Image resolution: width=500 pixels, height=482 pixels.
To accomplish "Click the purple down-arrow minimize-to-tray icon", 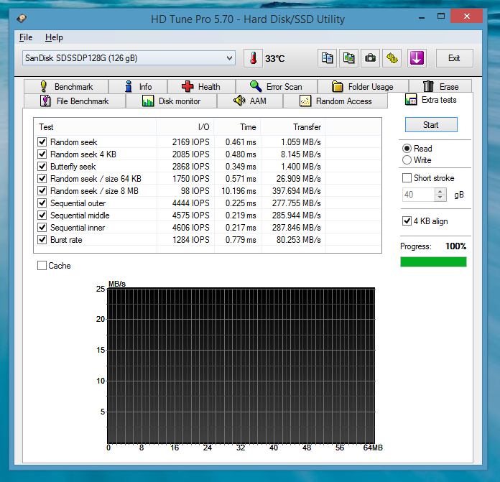I will pos(417,58).
